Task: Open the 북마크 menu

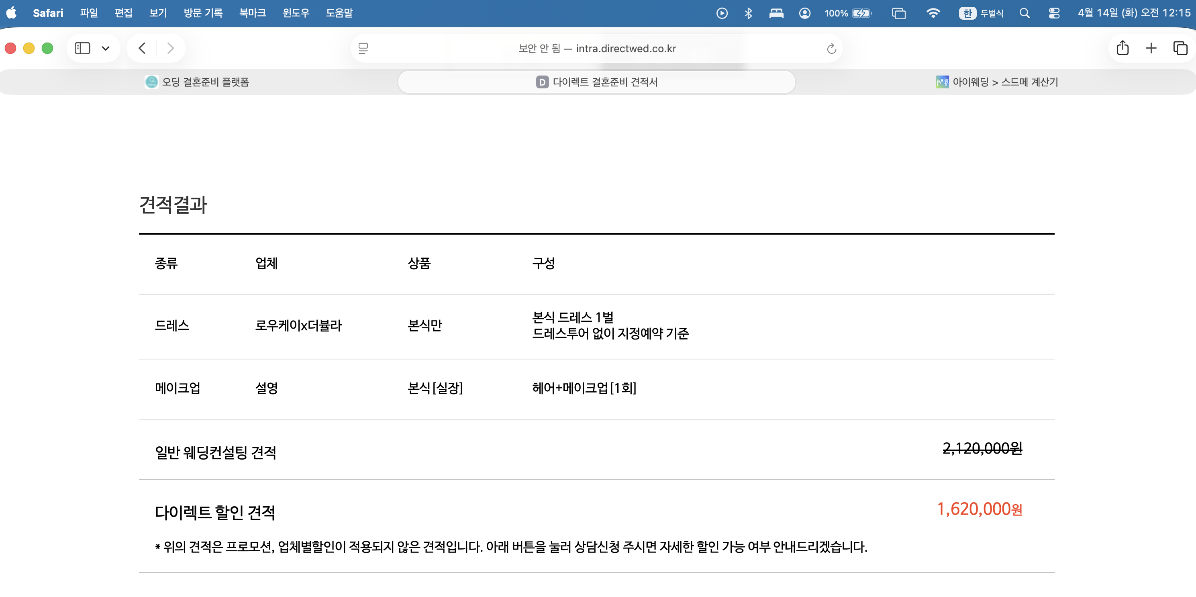Action: 252,13
